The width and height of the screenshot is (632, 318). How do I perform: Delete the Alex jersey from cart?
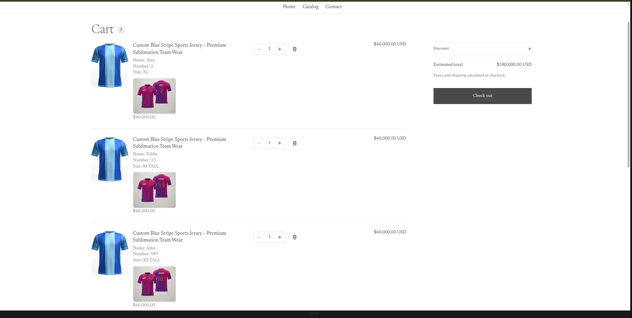tap(295, 49)
